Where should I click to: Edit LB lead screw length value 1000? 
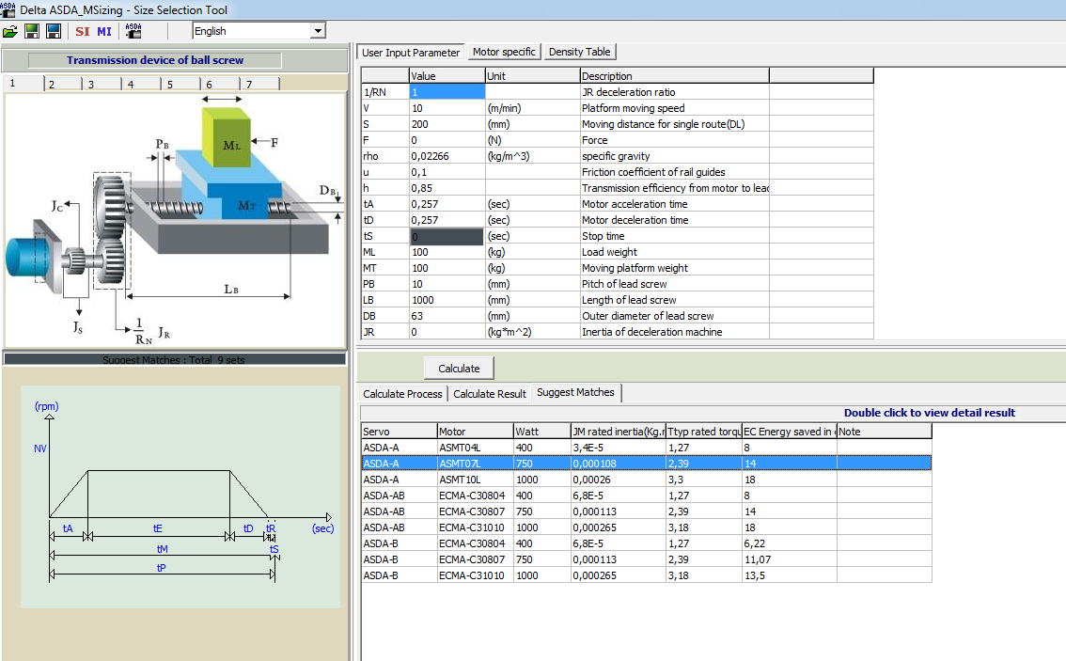[447, 300]
